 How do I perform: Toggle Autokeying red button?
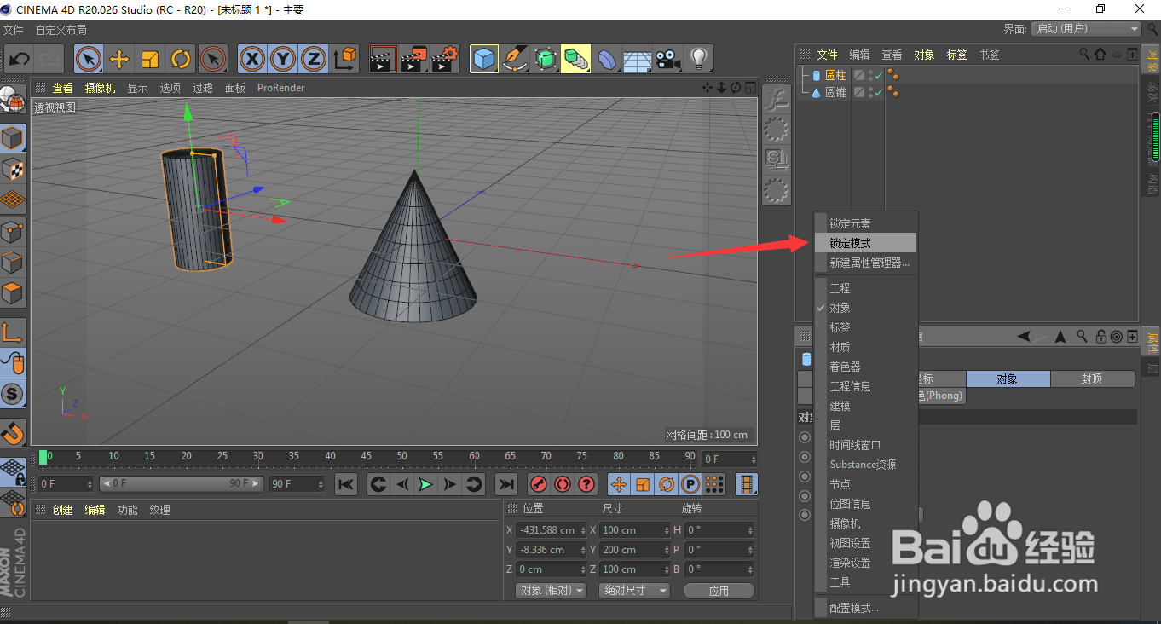click(x=562, y=484)
